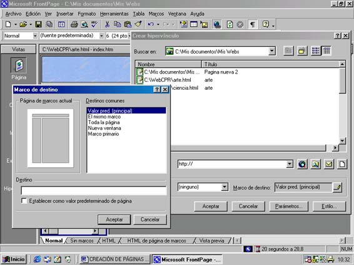Image resolution: width=354 pixels, height=265 pixels.
Task: Click the Windows Inicio start button
Action: click(x=14, y=259)
